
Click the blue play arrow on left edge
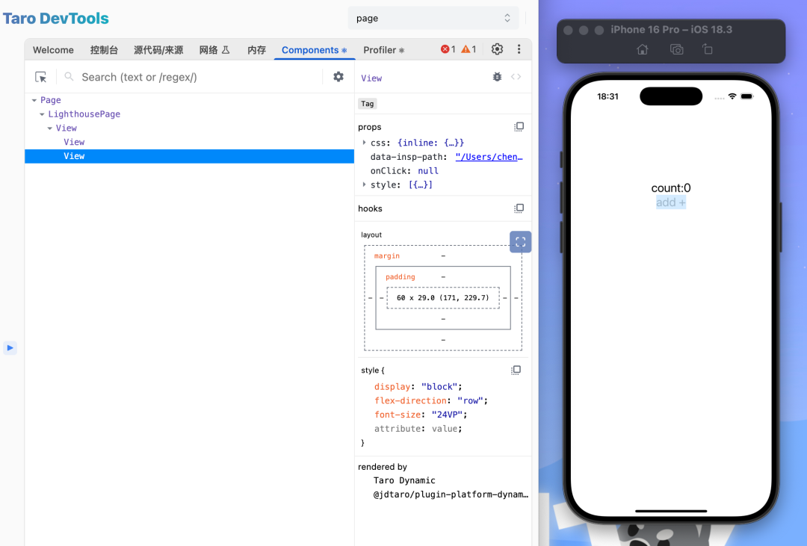10,348
